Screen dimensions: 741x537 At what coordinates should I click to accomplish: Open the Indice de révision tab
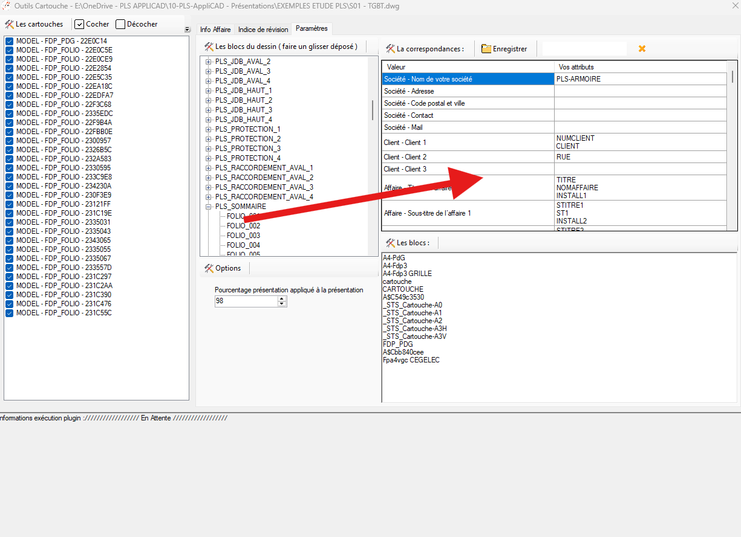pos(263,30)
